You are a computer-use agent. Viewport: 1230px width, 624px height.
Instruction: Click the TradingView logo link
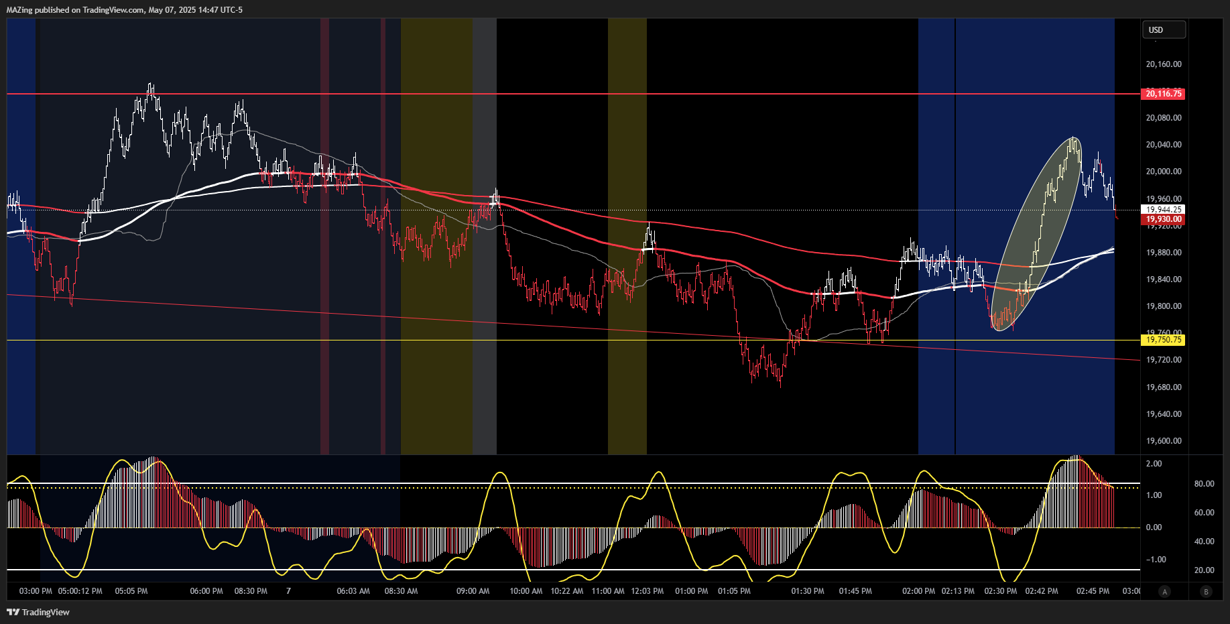[38, 612]
